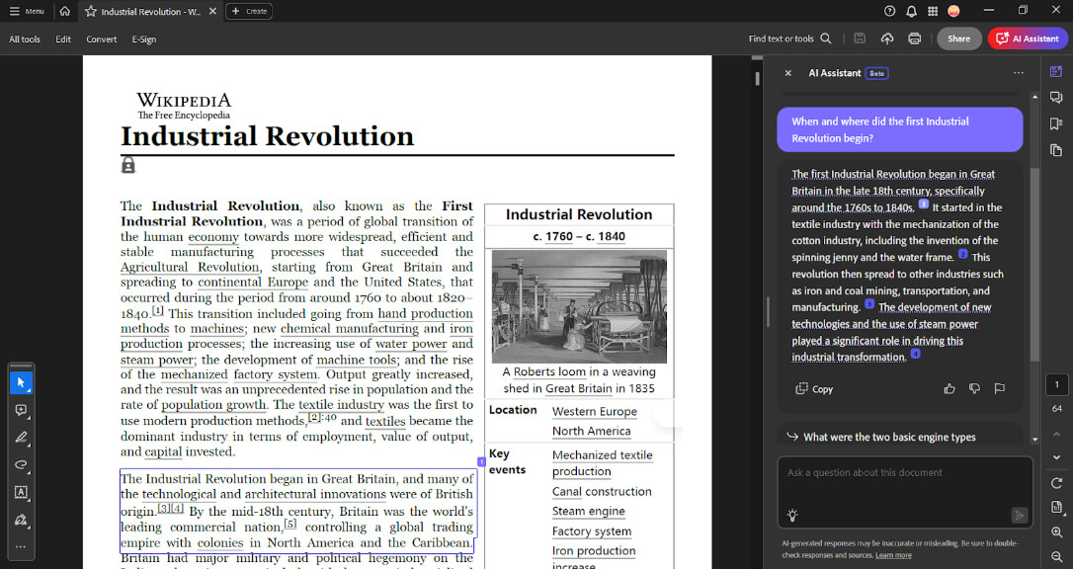This screenshot has height=570, width=1073.
Task: Click the rotate page icon
Action: pos(1056,483)
